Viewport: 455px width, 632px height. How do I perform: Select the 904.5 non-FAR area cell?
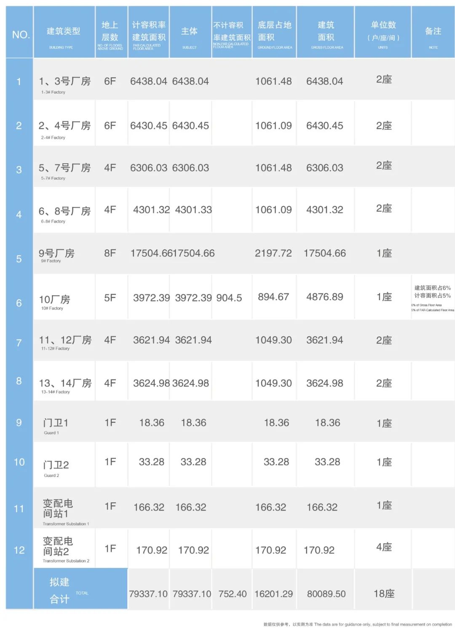pos(229,298)
